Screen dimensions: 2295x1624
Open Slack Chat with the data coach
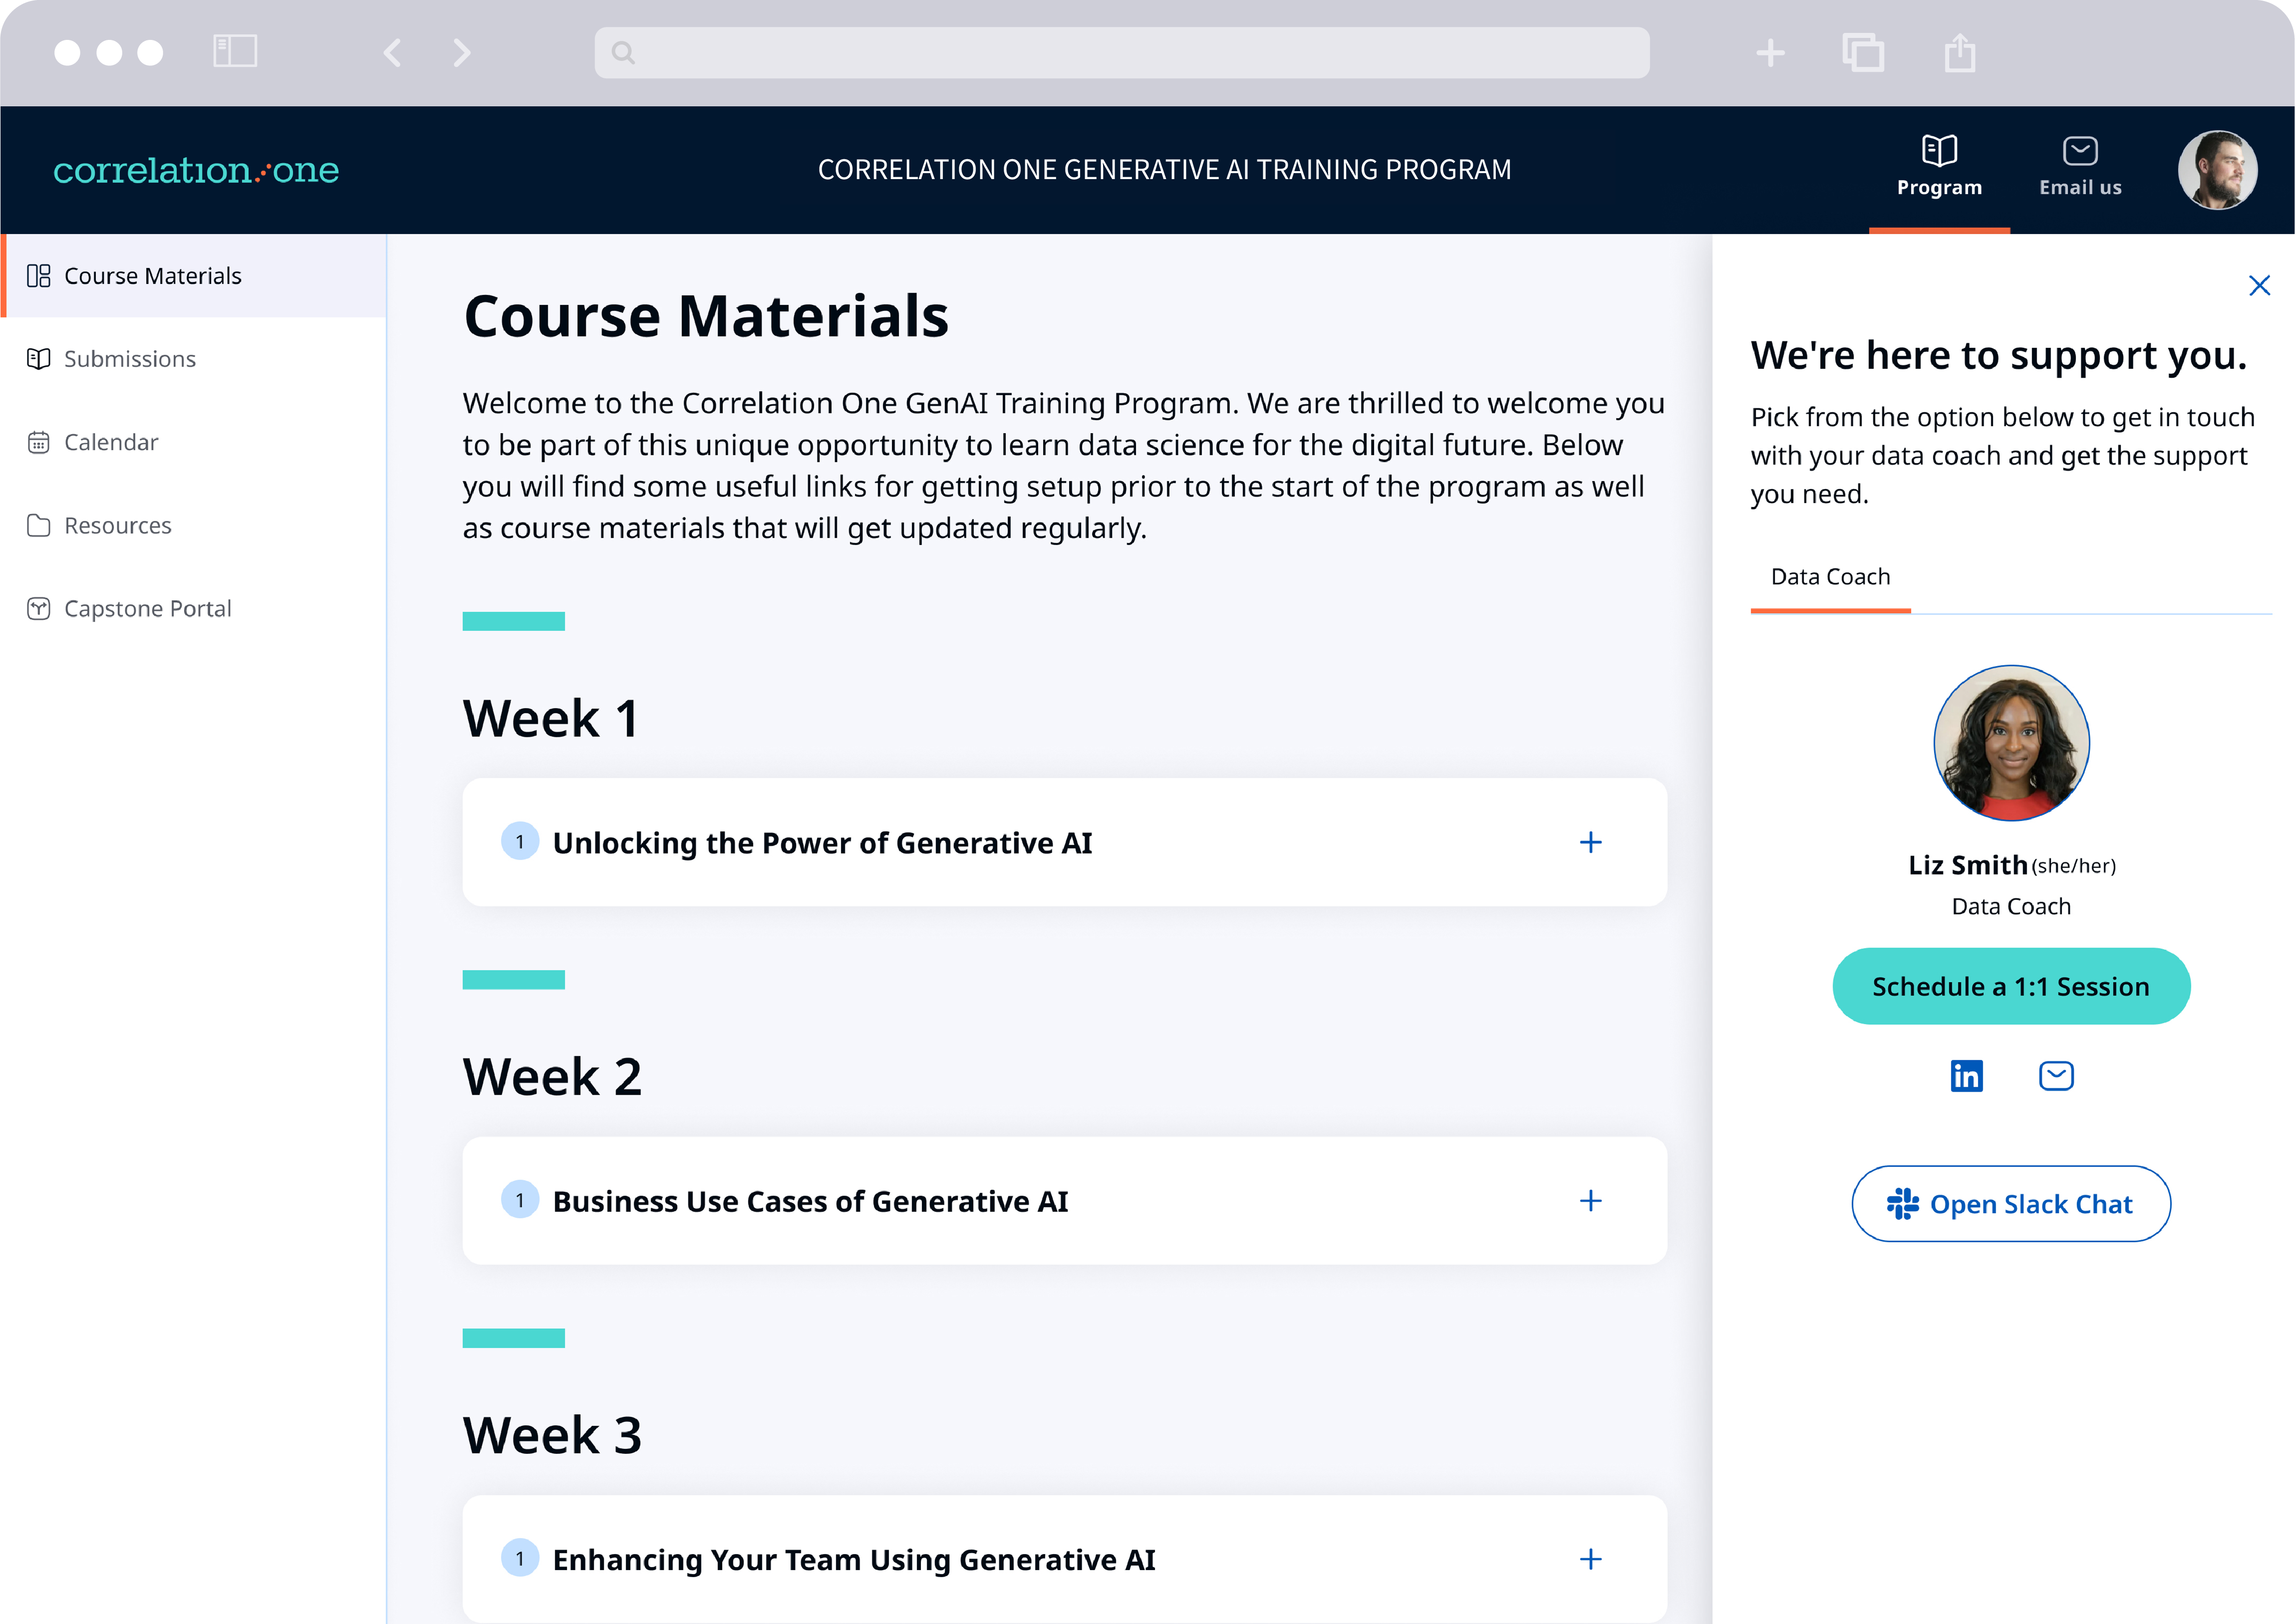point(2011,1204)
